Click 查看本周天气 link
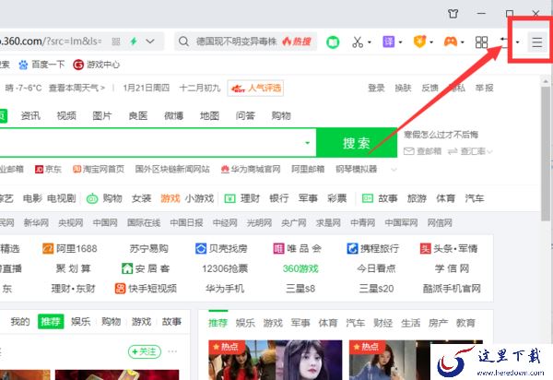The height and width of the screenshot is (380, 553). (76, 88)
